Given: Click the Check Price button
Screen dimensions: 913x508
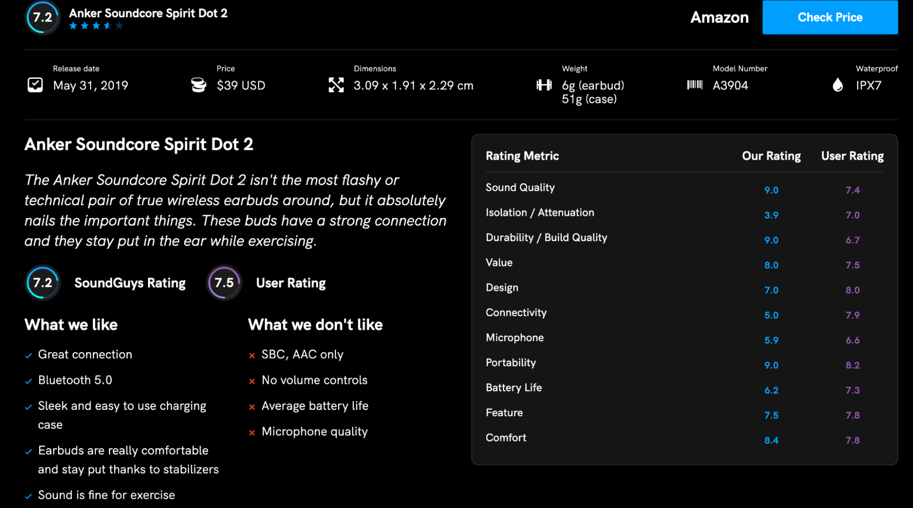Looking at the screenshot, I should [x=830, y=17].
